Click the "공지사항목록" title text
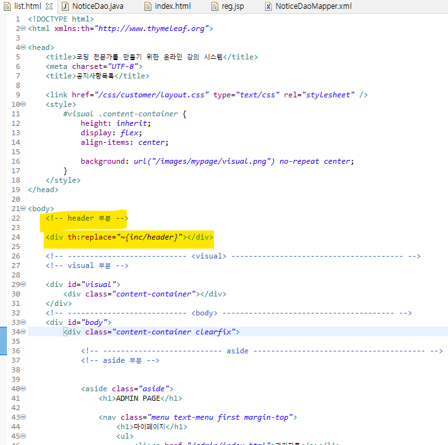448x445 pixels. 95,76
